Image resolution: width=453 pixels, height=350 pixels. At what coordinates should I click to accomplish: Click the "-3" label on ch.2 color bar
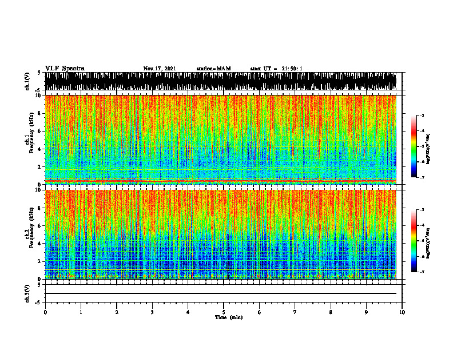pyautogui.click(x=422, y=210)
